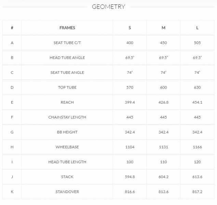Screen dimensions: 217x205
Task: Click the M size column header
Action: pyautogui.click(x=163, y=28)
